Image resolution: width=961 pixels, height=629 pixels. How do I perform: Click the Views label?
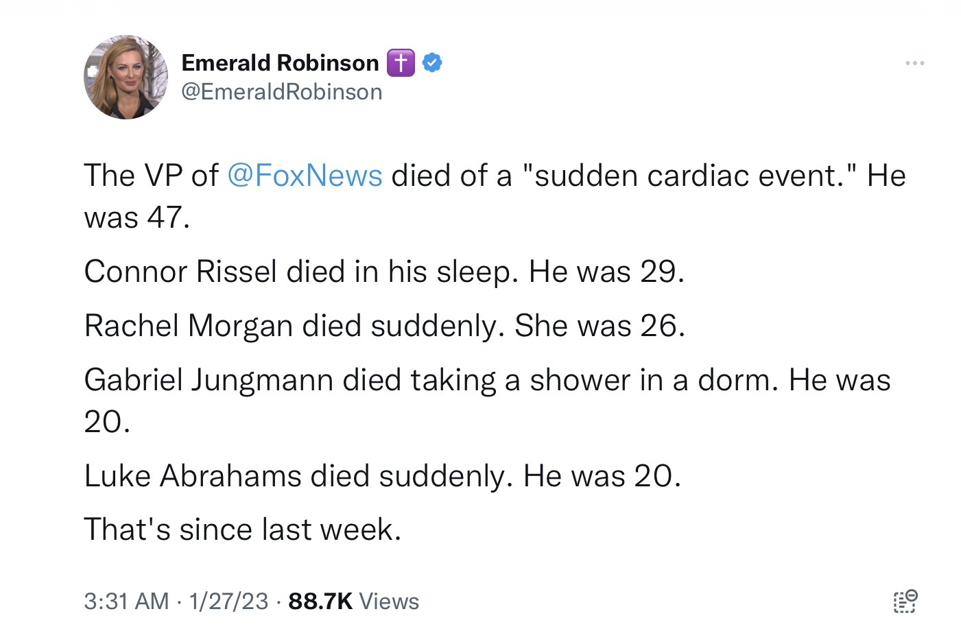(389, 601)
